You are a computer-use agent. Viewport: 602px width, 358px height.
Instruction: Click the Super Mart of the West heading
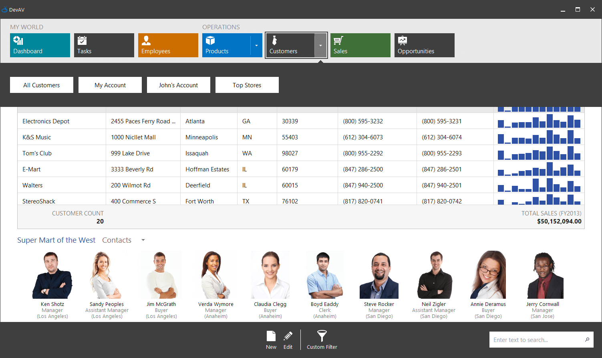click(x=56, y=240)
